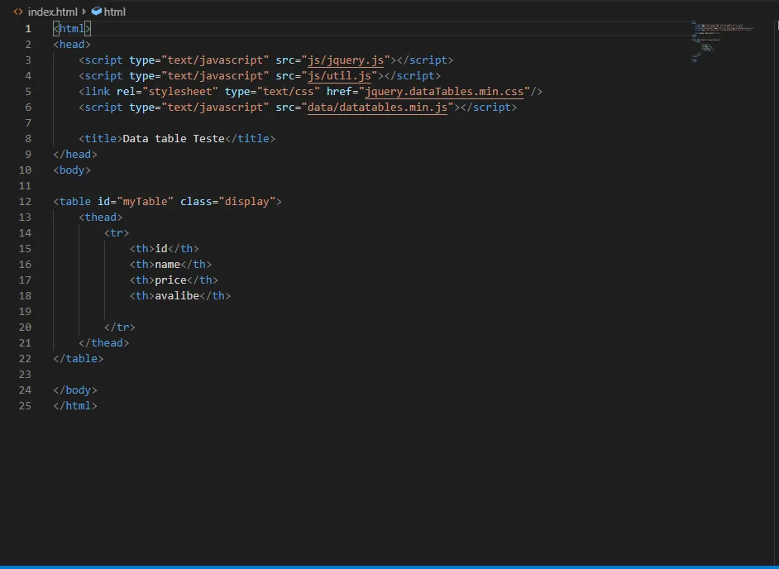Click the breadcrumb separator arrow
The height and width of the screenshot is (569, 779).
point(84,12)
